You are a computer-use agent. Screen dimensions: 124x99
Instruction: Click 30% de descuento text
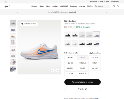pos(83,27)
